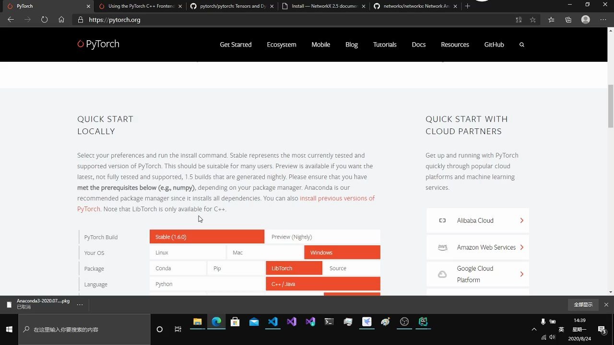Select Pip as the package

(236, 268)
